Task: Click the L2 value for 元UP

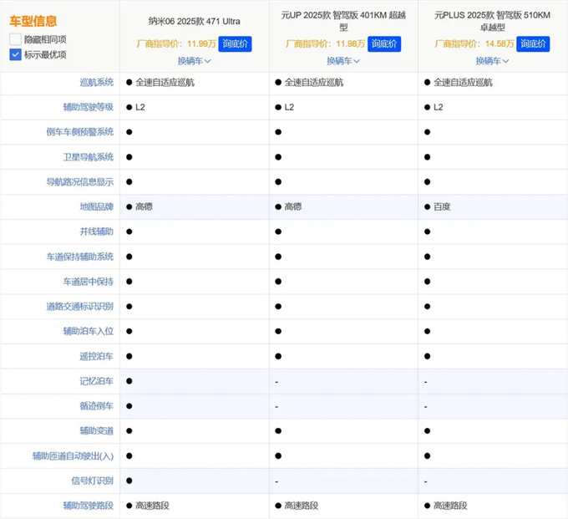Action: pos(289,107)
